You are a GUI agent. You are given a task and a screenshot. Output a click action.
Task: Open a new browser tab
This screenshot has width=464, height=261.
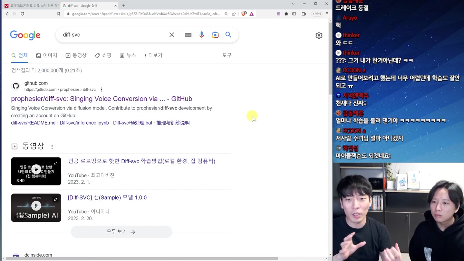[x=124, y=6]
